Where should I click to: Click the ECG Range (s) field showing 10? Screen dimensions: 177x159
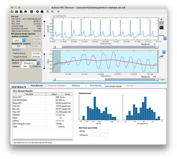pos(154,44)
